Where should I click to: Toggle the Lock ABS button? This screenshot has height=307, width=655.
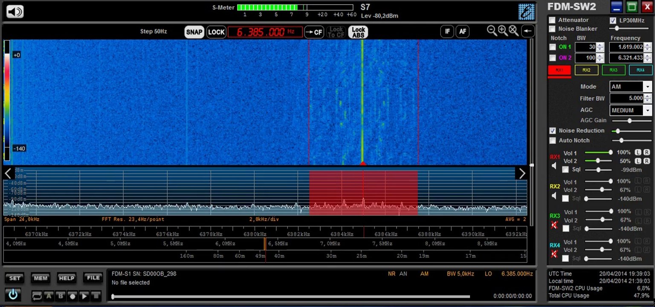coord(358,32)
